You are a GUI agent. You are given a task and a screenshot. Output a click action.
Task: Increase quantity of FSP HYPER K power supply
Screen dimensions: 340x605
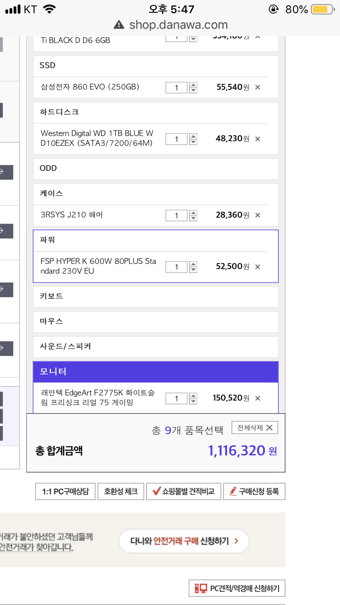pos(193,264)
